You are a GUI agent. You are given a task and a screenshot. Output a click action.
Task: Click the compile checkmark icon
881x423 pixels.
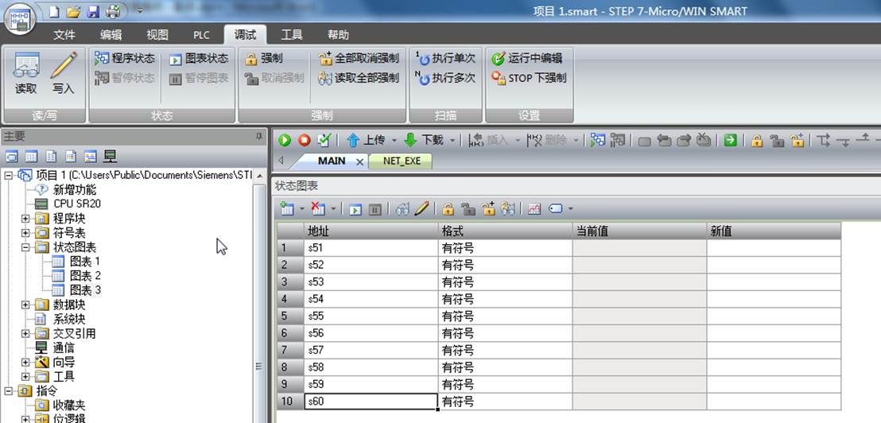click(324, 140)
